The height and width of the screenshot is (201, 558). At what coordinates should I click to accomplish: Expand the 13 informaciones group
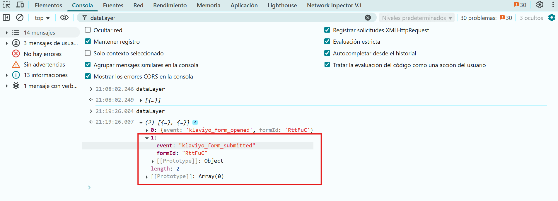coord(6,75)
